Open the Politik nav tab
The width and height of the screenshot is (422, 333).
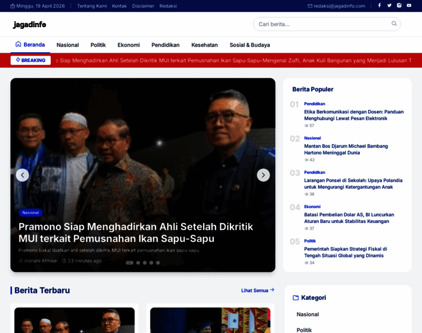pos(98,45)
